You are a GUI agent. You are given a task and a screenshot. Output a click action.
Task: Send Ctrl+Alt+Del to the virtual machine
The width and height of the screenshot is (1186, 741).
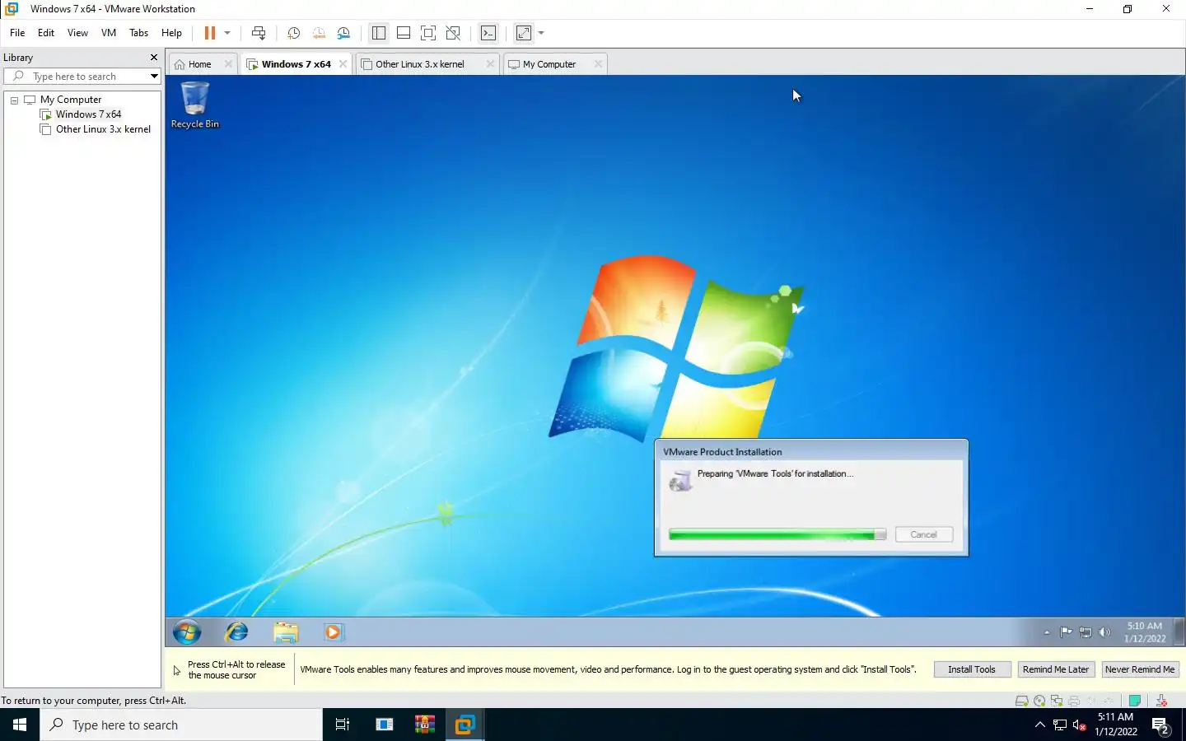pos(259,33)
